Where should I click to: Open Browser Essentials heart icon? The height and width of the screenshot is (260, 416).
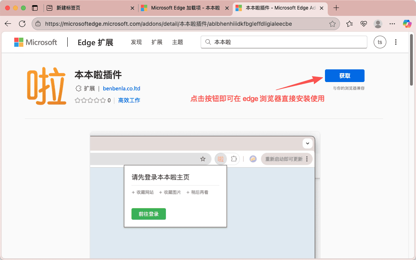[364, 24]
